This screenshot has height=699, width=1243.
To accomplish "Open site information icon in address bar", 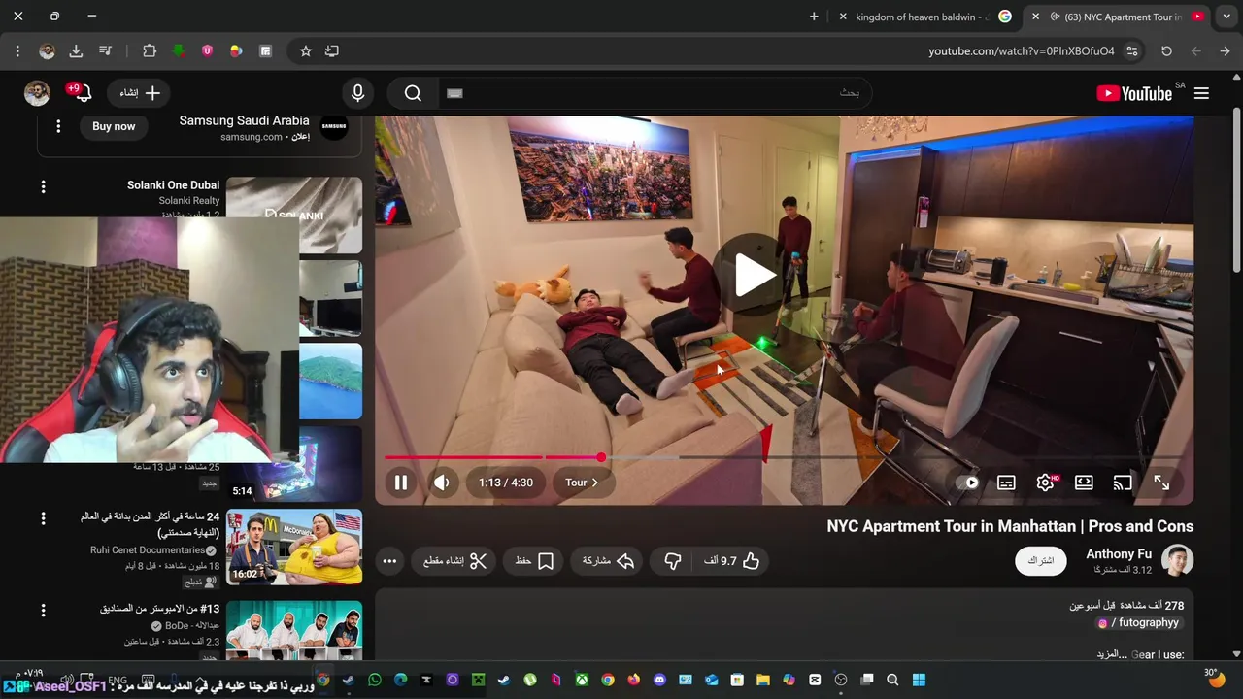I will click(1132, 51).
